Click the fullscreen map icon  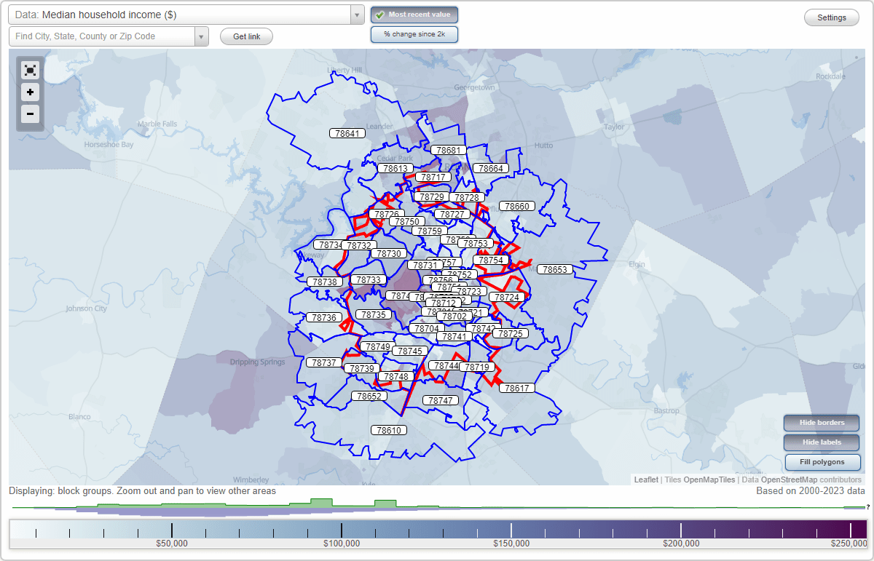[30, 70]
